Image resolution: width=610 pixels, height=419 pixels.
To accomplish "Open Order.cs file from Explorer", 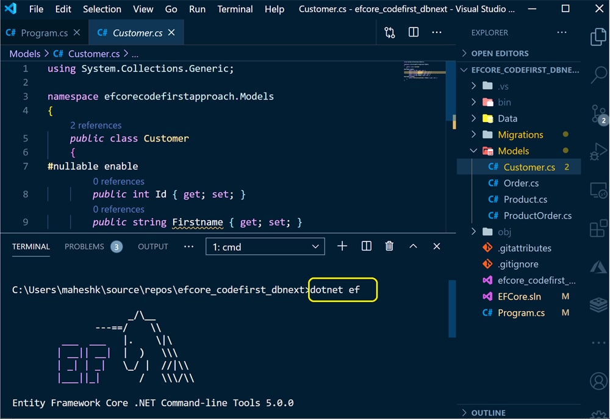I will coord(520,183).
